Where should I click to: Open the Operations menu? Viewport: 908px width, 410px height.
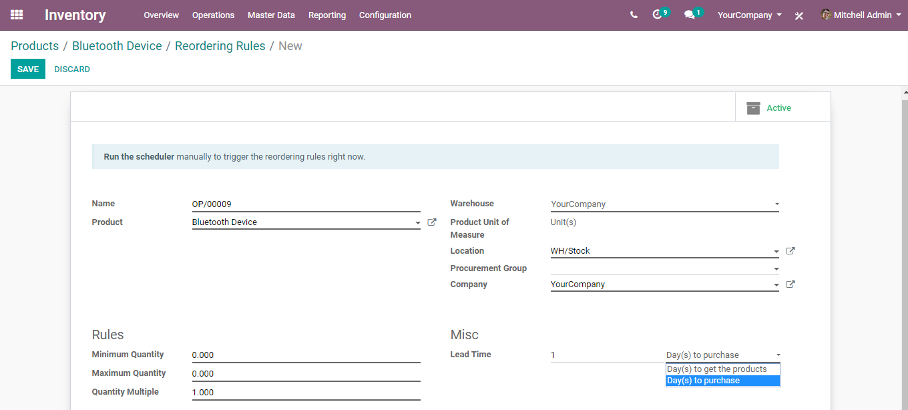point(213,15)
